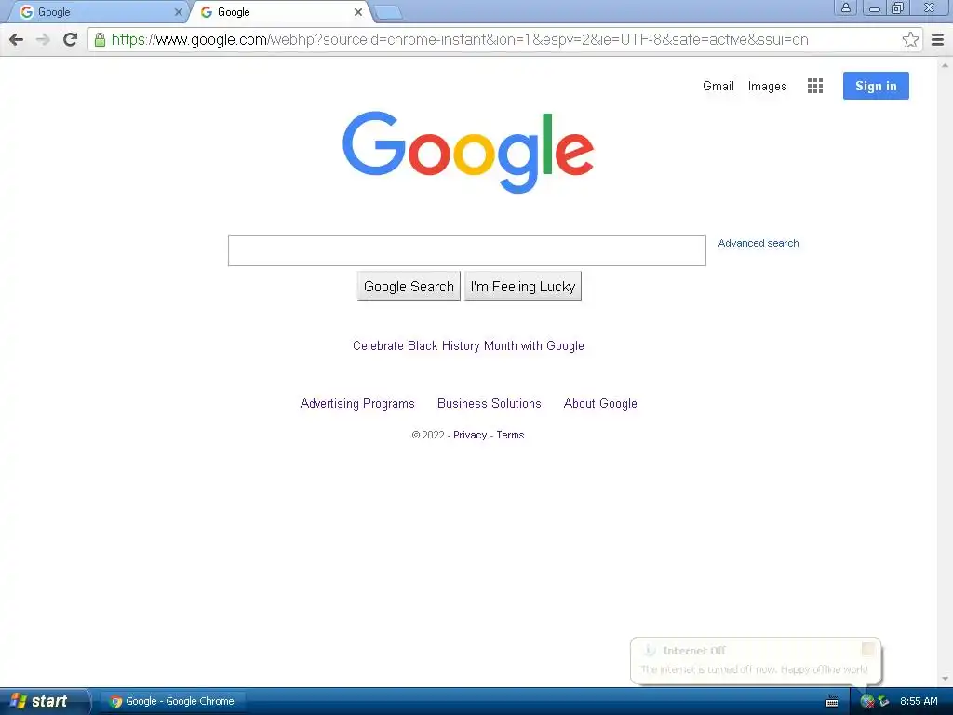Click the blue Sign in button
The image size is (953, 715).
pos(876,86)
